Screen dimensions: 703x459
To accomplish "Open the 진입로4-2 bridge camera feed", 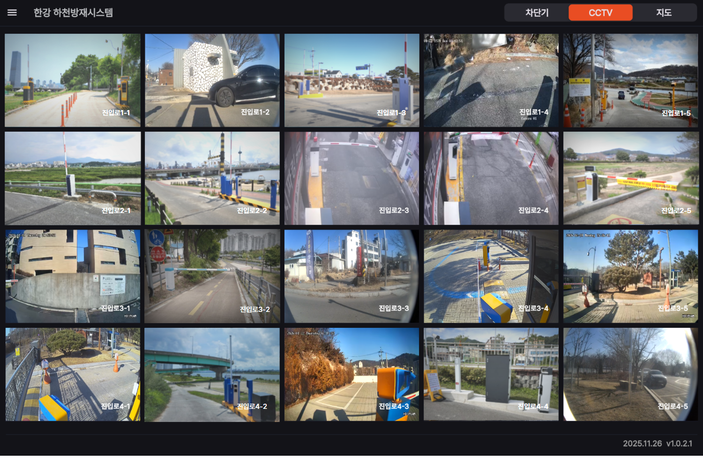I will pos(212,374).
